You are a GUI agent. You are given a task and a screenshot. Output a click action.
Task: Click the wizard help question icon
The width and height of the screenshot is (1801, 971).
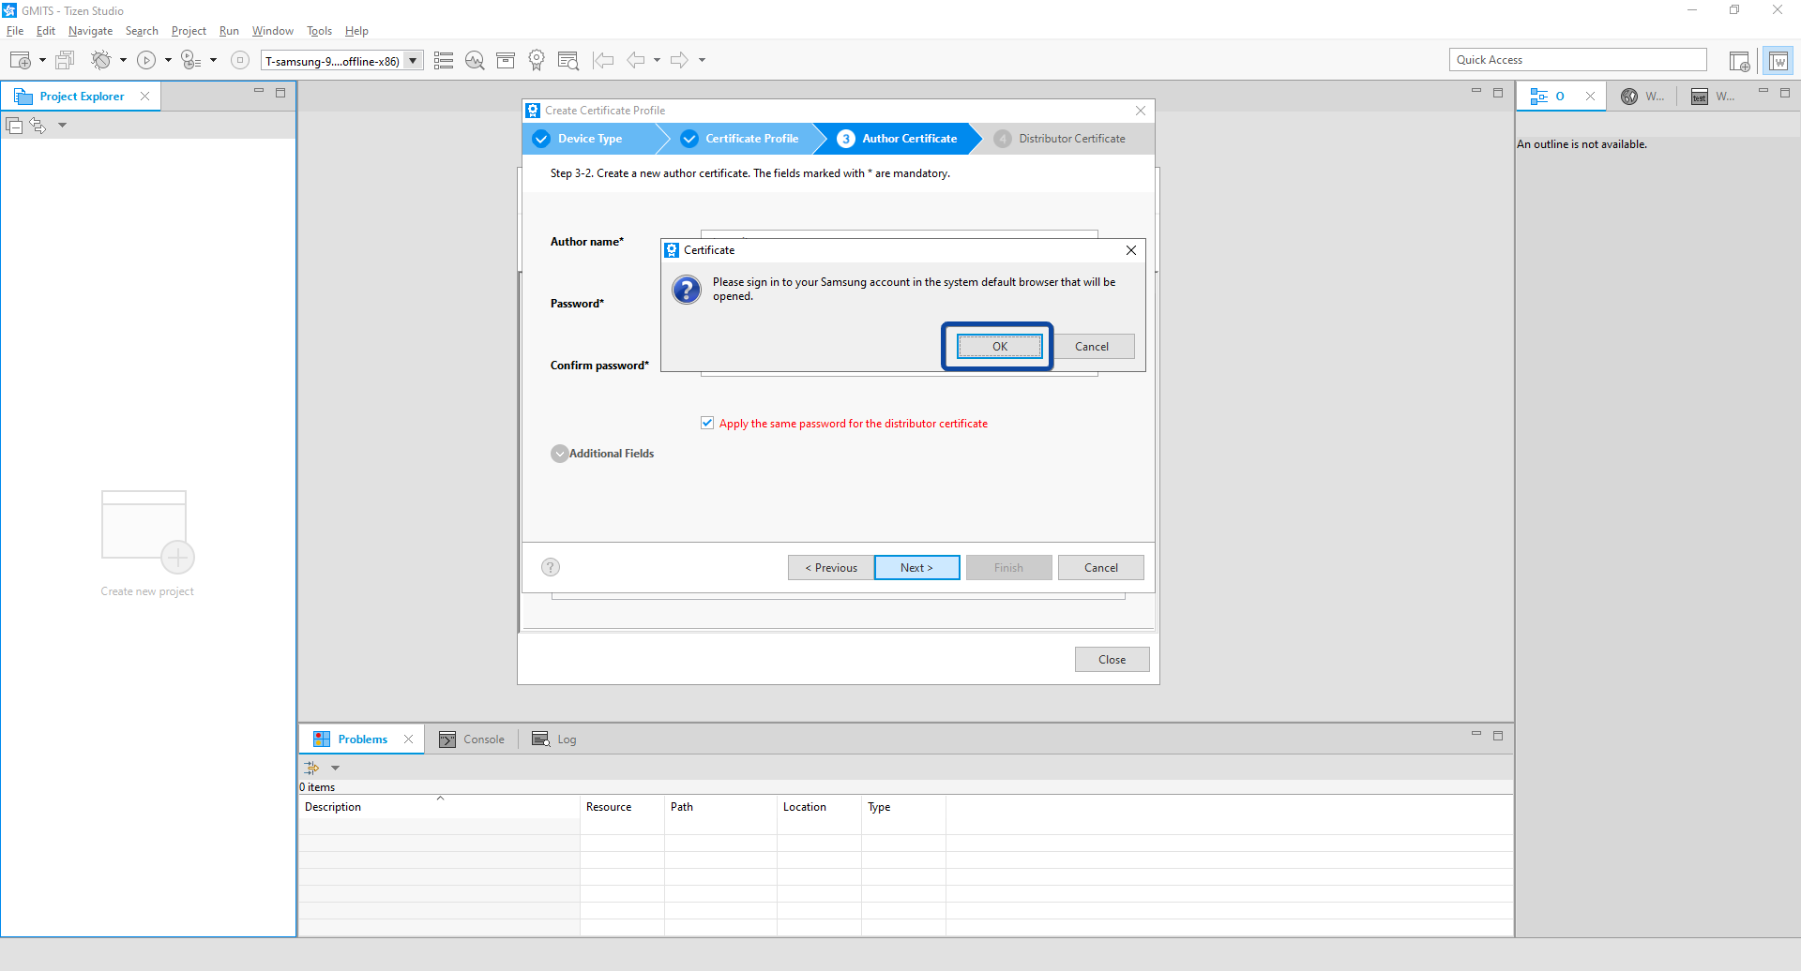pos(551,567)
